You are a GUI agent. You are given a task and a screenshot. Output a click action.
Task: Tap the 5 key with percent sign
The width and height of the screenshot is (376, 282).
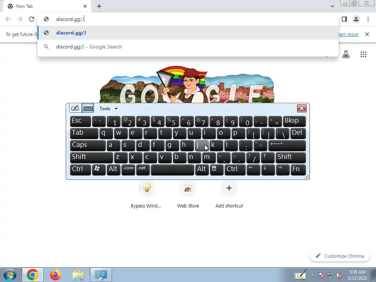173,122
